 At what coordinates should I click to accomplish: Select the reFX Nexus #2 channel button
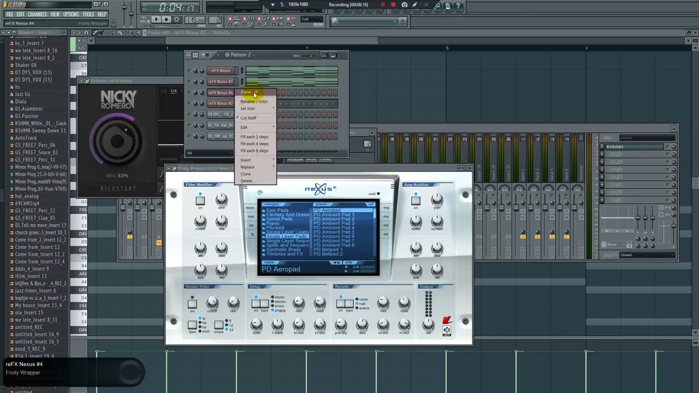[221, 103]
